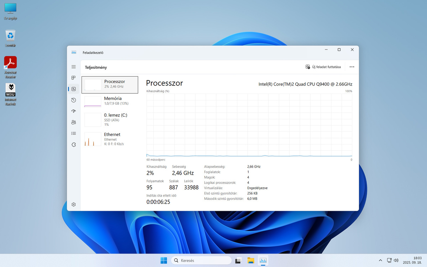The width and height of the screenshot is (427, 267).
Task: Select the Processzor performance item
Action: [x=110, y=85]
